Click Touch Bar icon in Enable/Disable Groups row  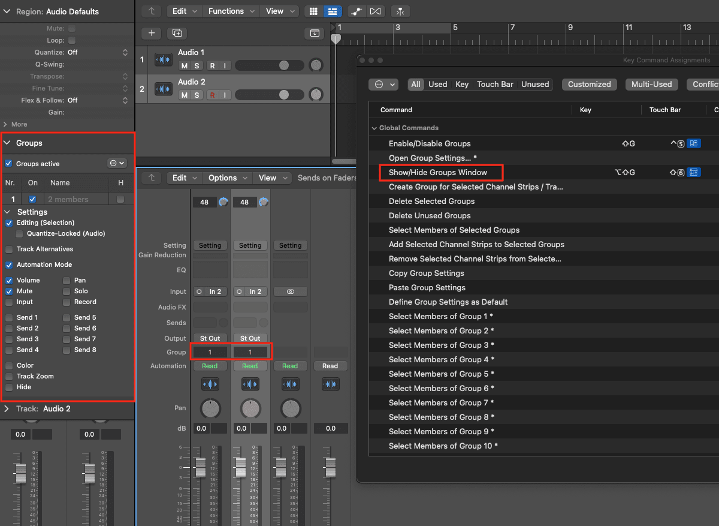coord(694,143)
